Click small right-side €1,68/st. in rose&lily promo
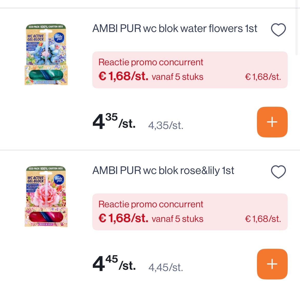Viewport: 300px width, 281px height. [x=263, y=219]
